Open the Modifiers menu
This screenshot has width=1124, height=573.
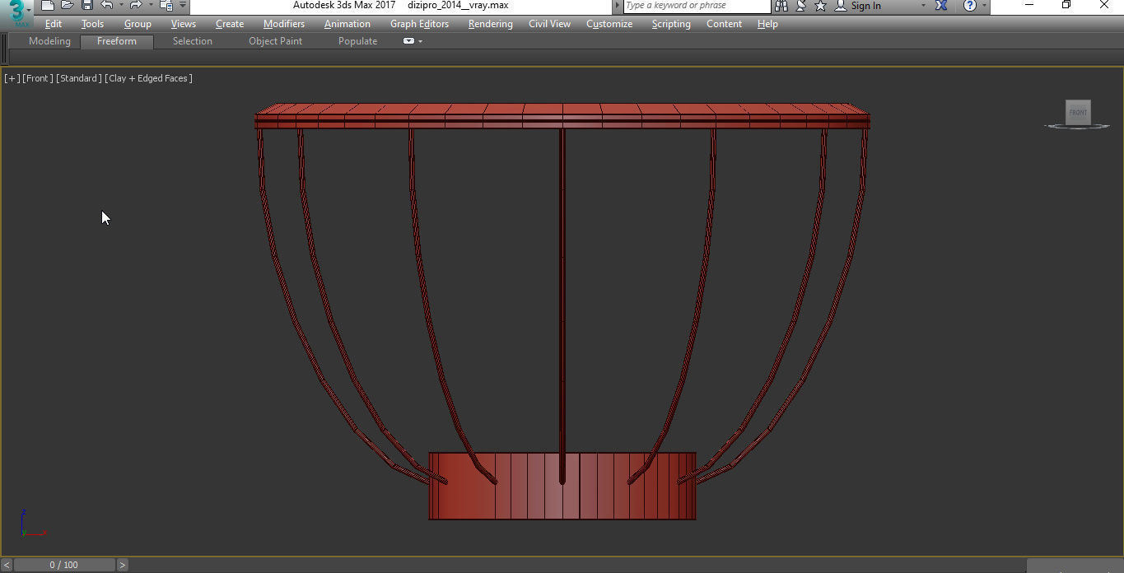[284, 24]
